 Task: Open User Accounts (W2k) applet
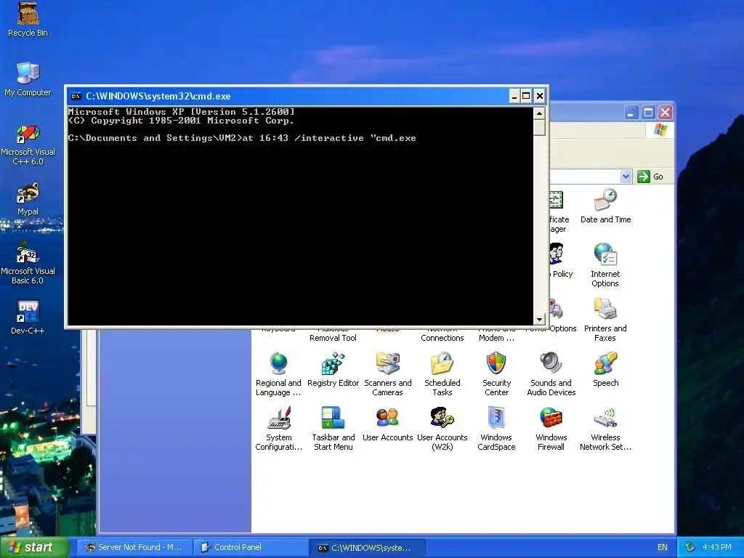tap(442, 429)
